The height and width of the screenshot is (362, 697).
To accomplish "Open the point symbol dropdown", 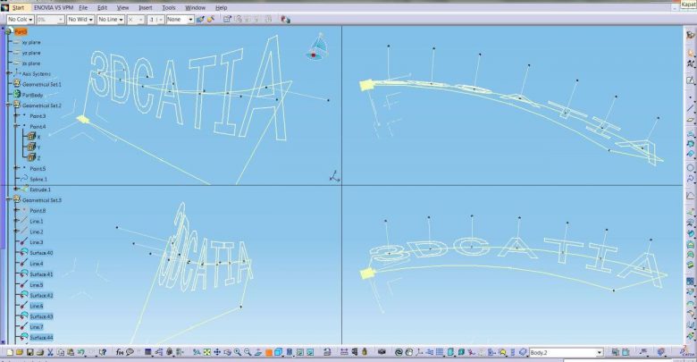I will pos(136,19).
